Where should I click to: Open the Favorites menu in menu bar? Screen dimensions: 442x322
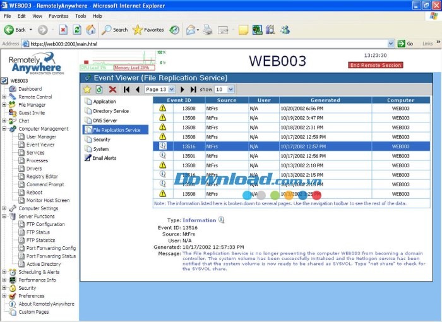point(59,16)
